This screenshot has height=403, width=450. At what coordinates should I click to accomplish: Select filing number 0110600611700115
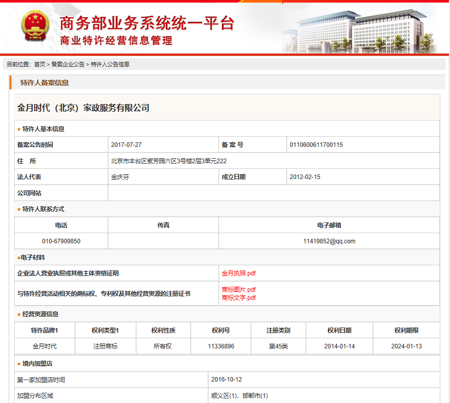pos(316,145)
